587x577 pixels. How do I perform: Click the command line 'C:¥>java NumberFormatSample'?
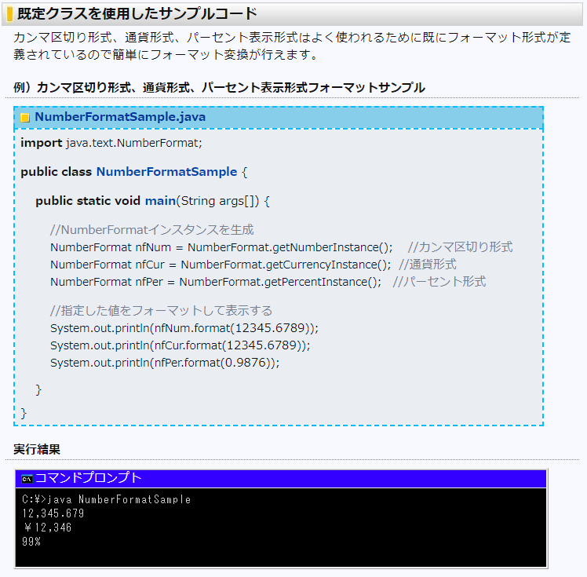pyautogui.click(x=106, y=499)
